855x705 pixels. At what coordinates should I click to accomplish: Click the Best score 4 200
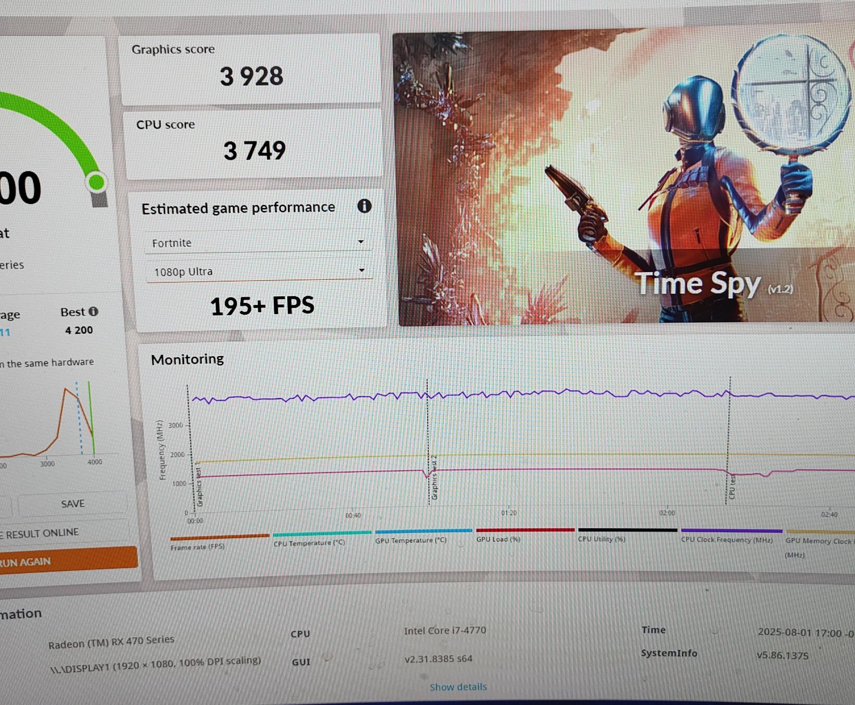[79, 330]
